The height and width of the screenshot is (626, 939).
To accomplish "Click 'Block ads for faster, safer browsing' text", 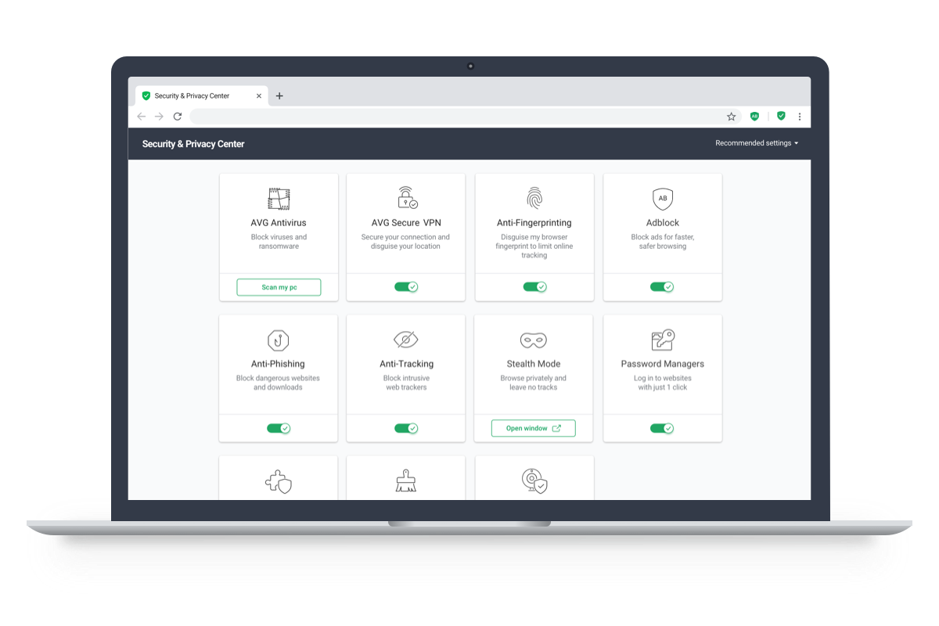I will click(x=663, y=242).
